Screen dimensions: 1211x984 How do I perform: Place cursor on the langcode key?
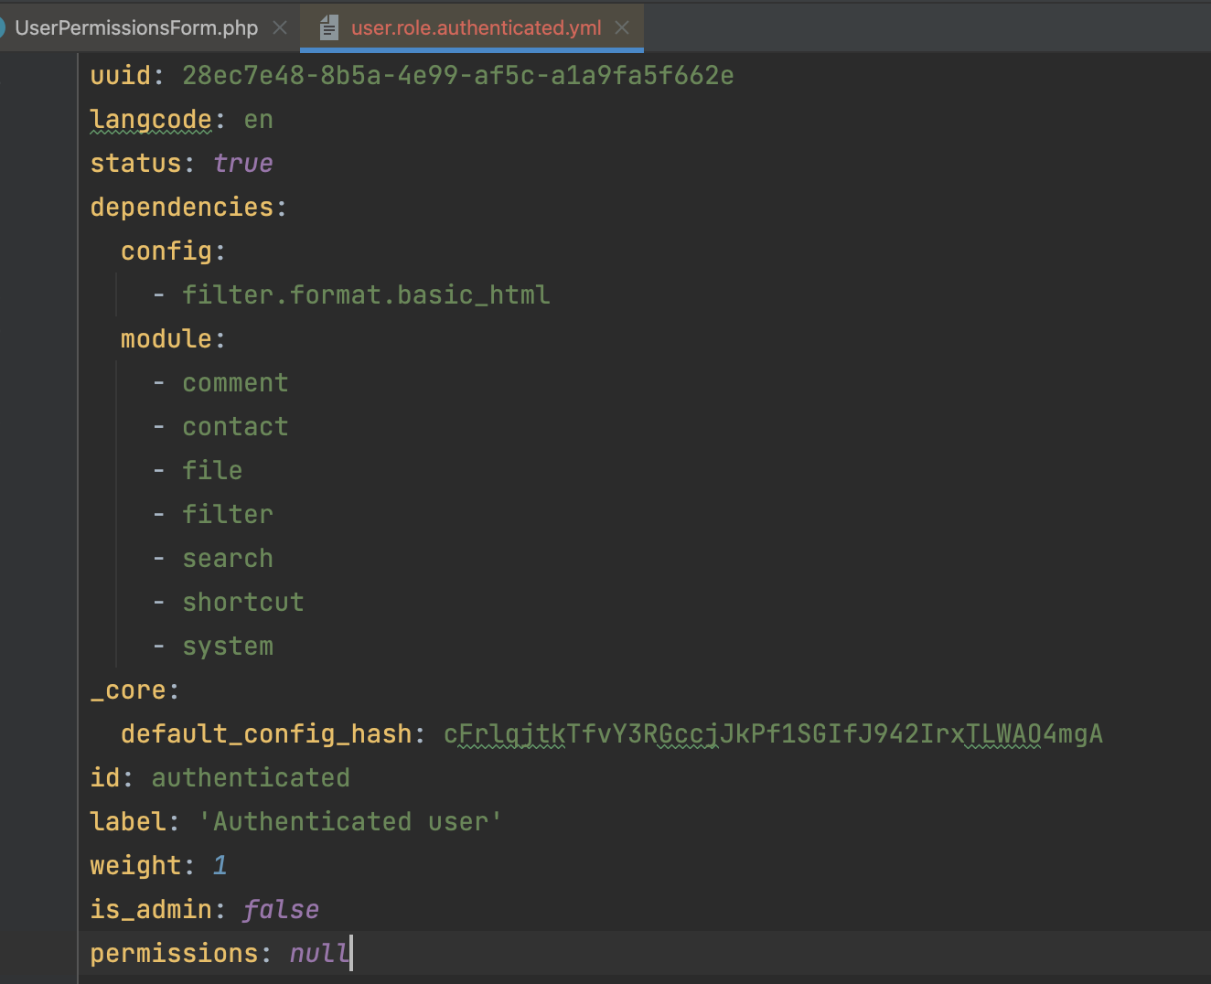click(x=150, y=119)
